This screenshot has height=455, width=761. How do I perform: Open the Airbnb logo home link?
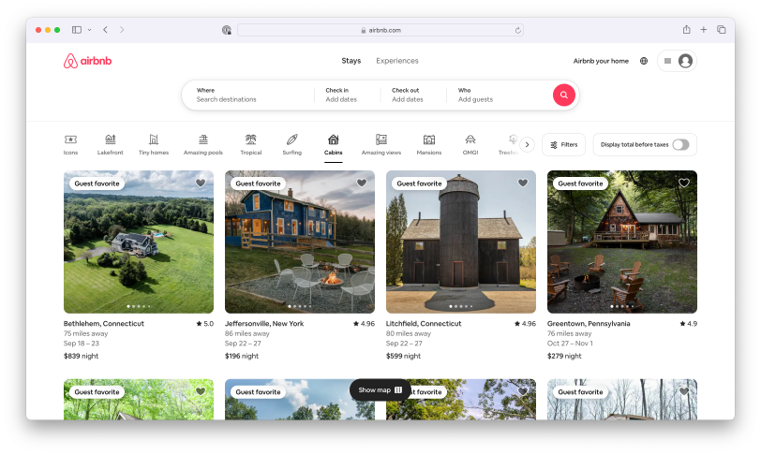[88, 61]
